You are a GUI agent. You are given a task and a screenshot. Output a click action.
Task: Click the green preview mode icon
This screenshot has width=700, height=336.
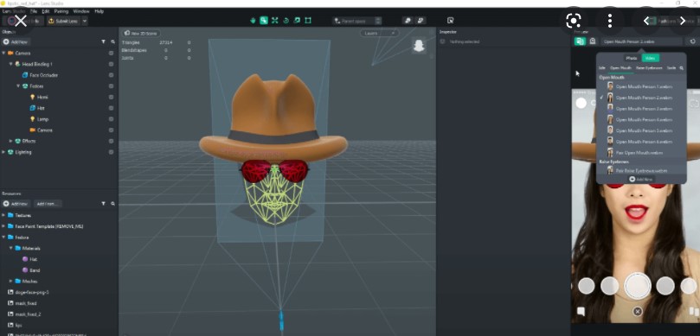pyautogui.click(x=580, y=41)
